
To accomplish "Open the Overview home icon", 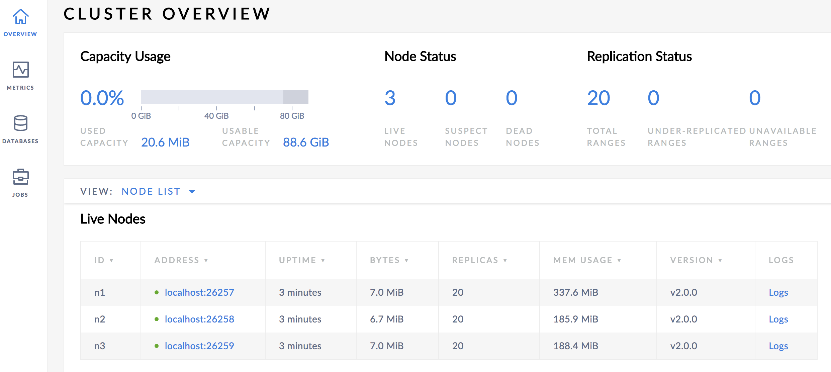I will (20, 16).
